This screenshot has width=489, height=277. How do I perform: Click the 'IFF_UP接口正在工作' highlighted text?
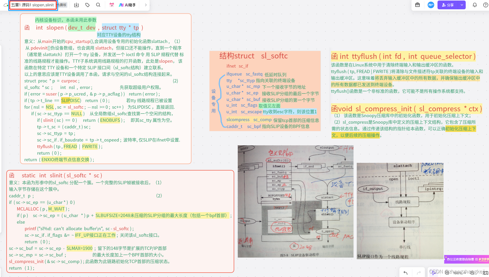[95, 235]
